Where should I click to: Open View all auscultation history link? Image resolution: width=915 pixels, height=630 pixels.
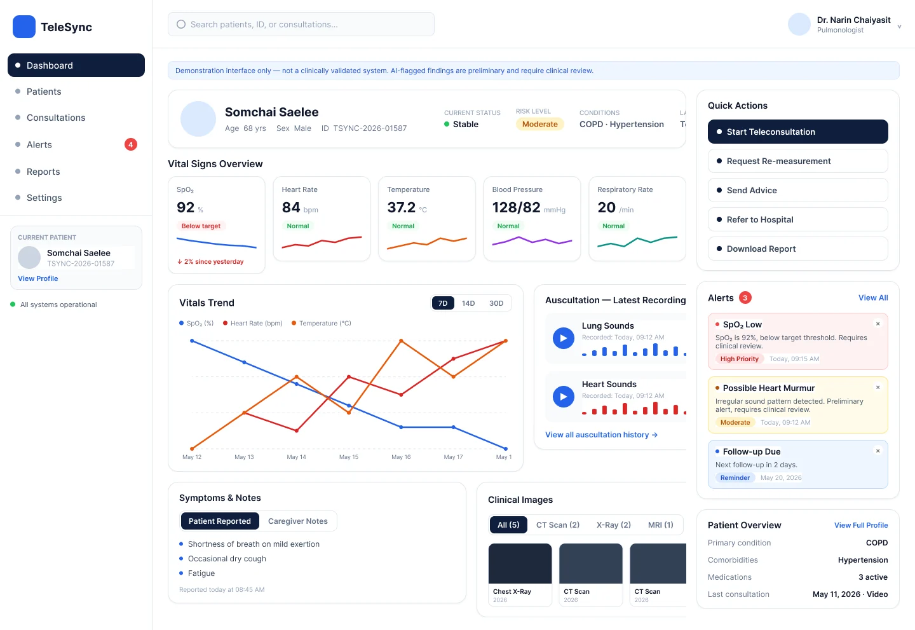tap(601, 435)
